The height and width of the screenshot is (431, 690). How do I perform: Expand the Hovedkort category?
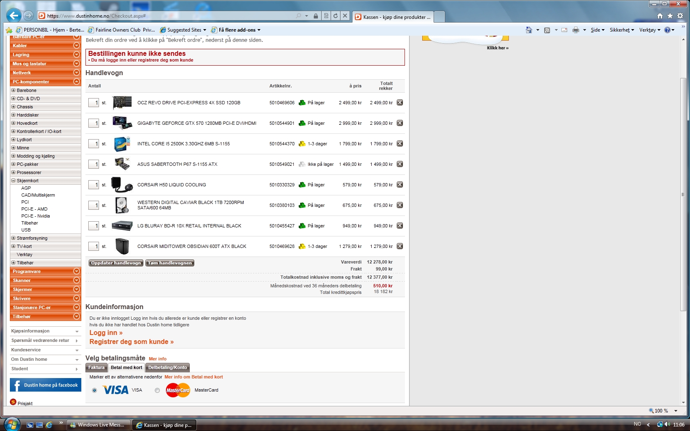tap(13, 123)
